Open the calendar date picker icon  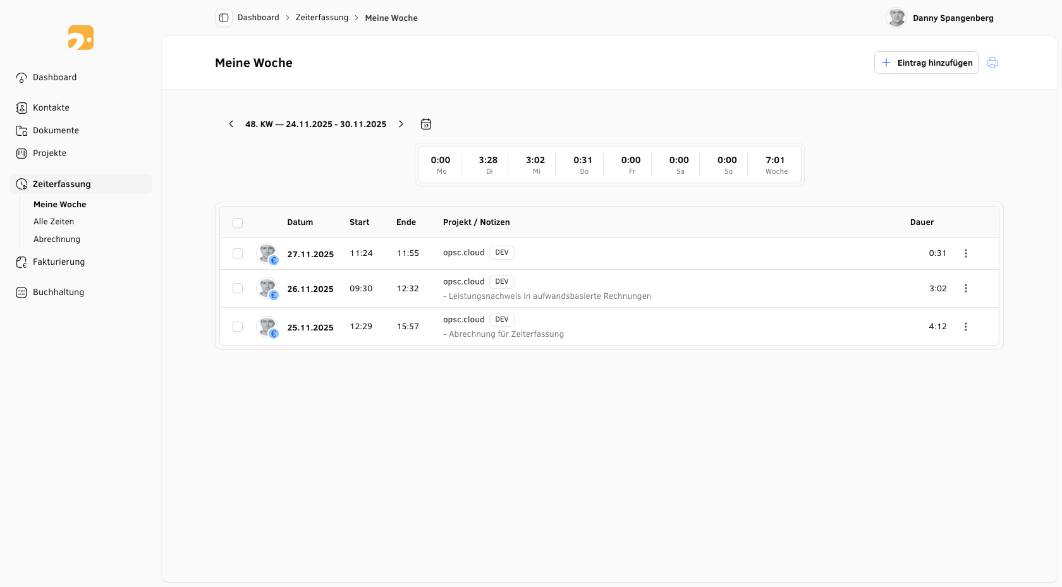click(426, 124)
